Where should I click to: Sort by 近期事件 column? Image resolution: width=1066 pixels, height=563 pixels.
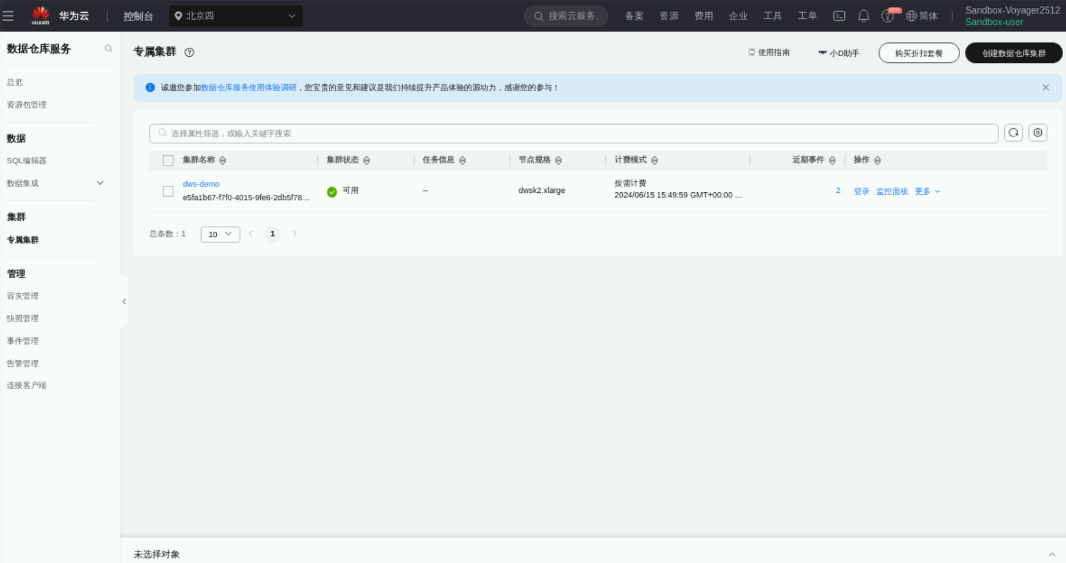832,160
